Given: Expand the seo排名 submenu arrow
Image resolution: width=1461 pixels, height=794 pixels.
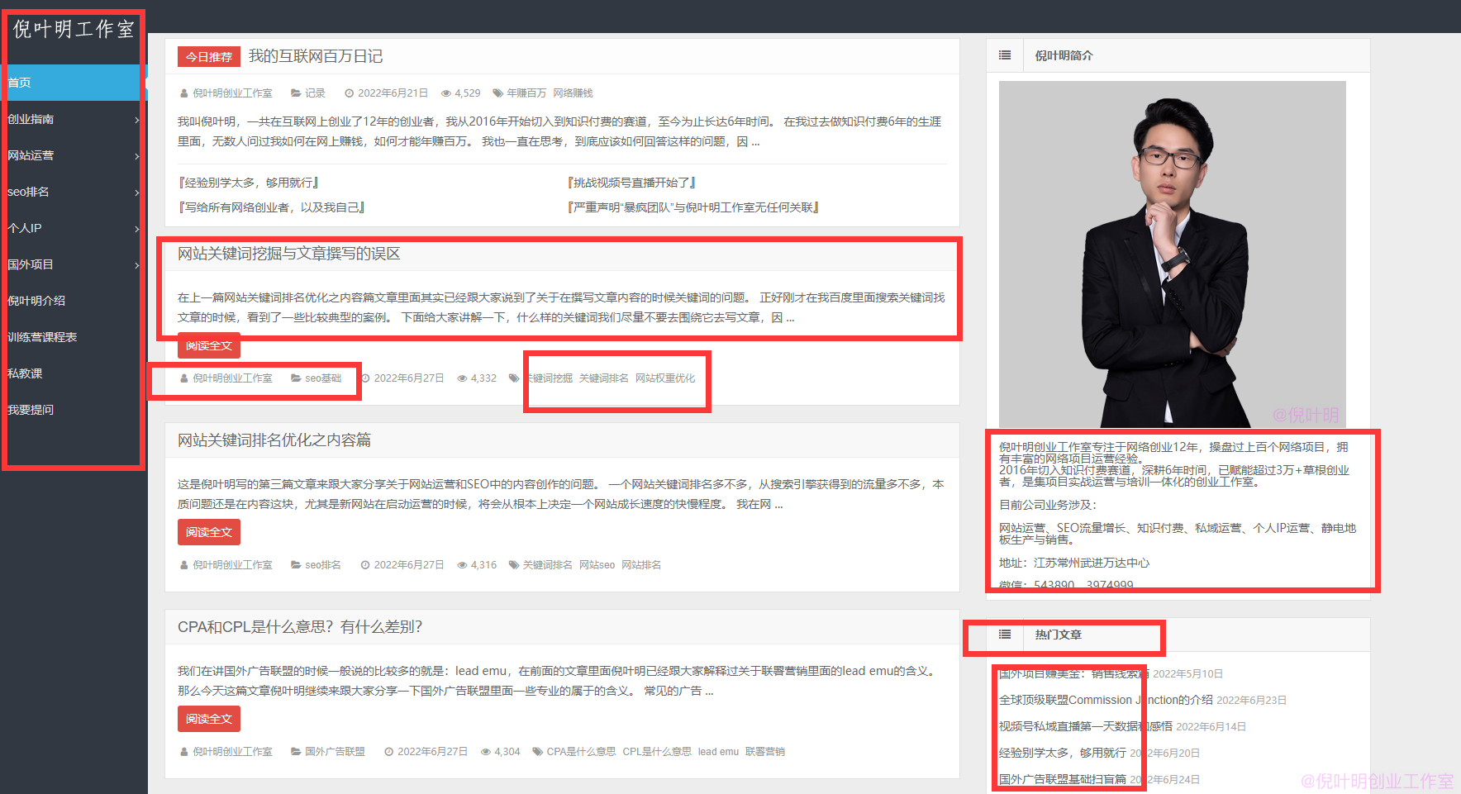Looking at the screenshot, I should tap(137, 193).
